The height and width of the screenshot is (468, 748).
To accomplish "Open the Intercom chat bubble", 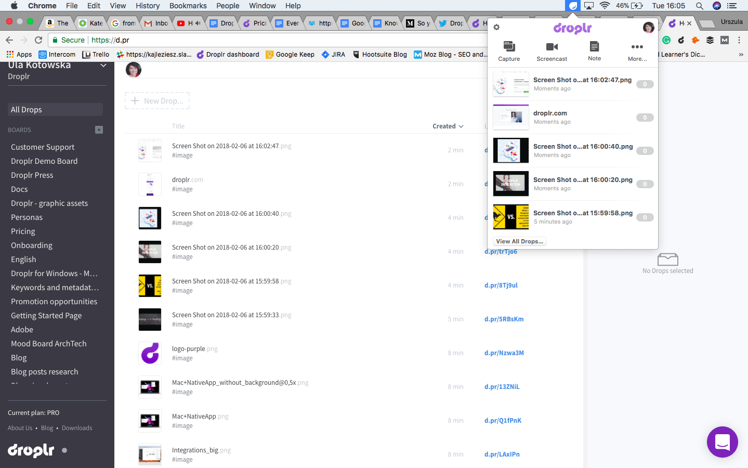I will [x=722, y=442].
